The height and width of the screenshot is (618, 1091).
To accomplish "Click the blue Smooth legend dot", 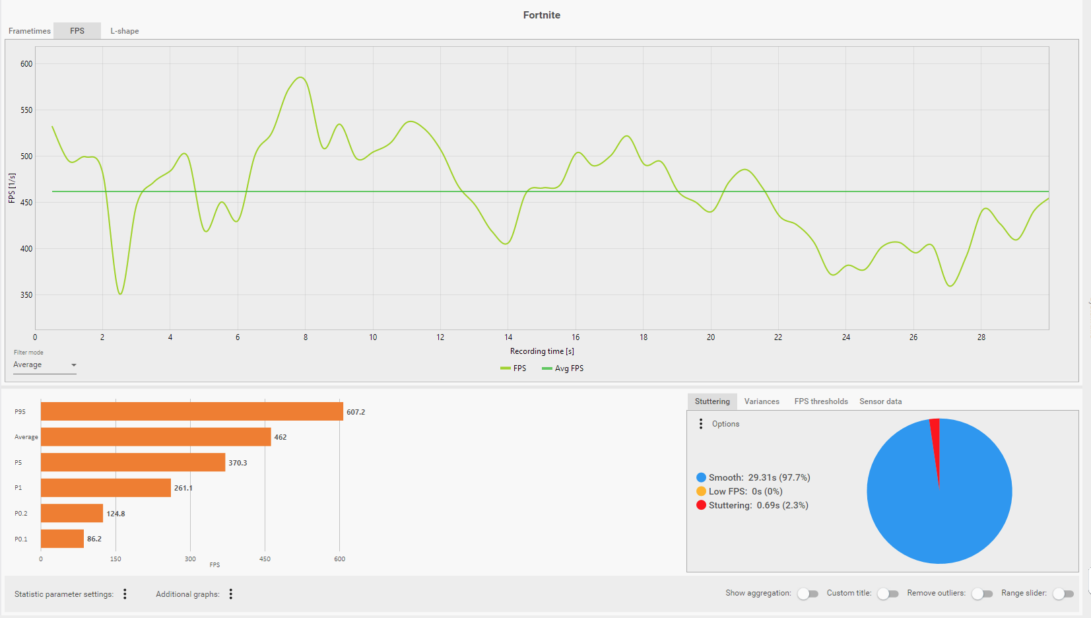I will click(x=701, y=477).
